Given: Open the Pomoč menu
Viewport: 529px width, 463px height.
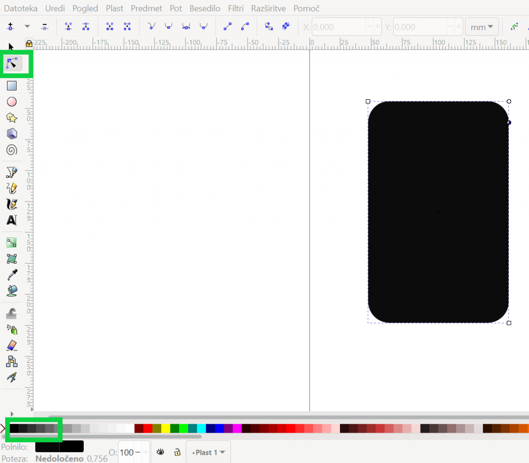Looking at the screenshot, I should 306,8.
